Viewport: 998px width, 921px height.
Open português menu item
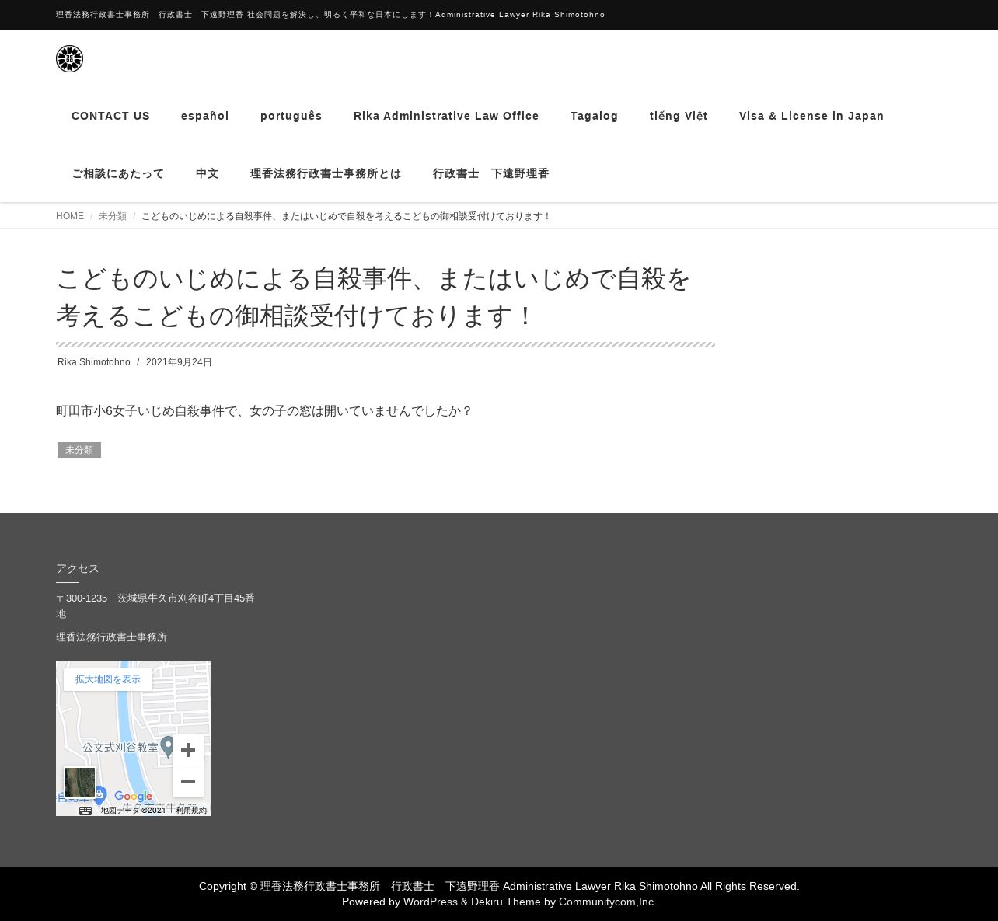coord(291,116)
